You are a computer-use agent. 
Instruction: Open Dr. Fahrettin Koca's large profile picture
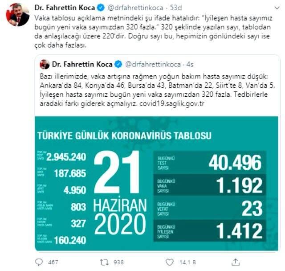tap(18, 15)
